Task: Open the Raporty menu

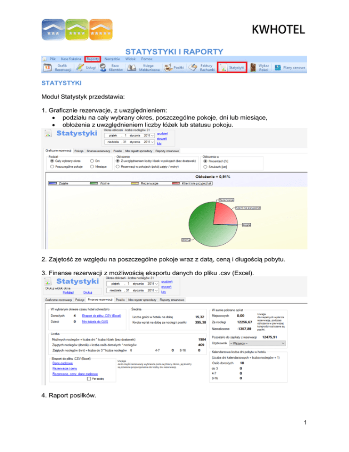Action: 93,59
